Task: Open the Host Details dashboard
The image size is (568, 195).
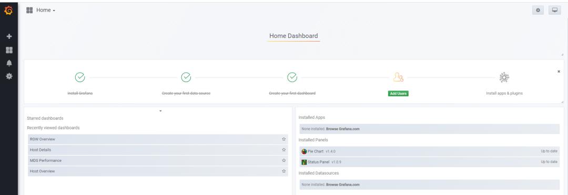Action: [x=158, y=150]
